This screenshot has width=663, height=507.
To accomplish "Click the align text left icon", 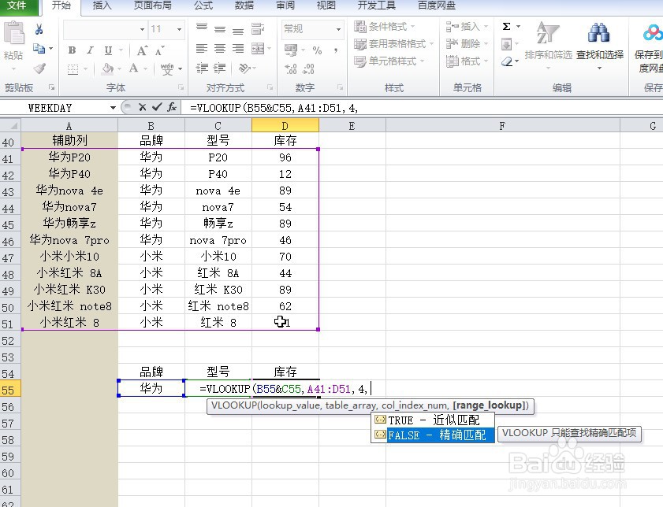I will (x=202, y=49).
